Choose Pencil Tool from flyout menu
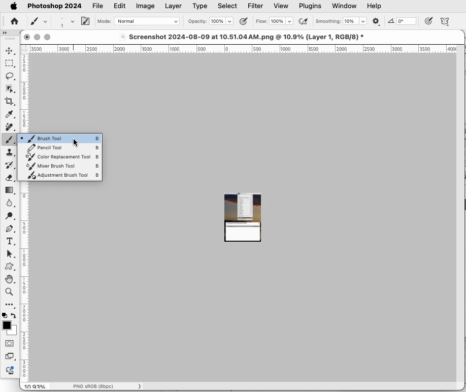The image size is (466, 392). [x=60, y=148]
